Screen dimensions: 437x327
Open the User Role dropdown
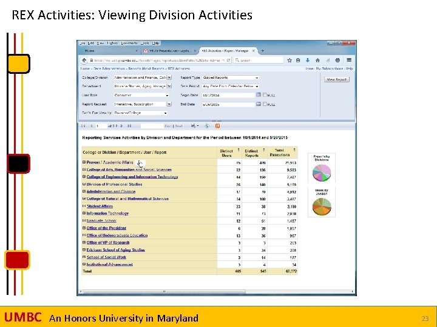pos(141,95)
